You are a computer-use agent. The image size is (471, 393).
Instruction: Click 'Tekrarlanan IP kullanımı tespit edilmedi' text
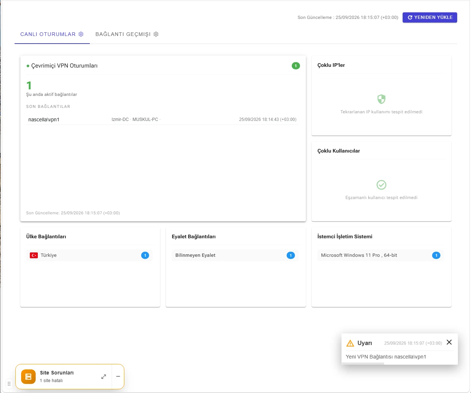[381, 112]
